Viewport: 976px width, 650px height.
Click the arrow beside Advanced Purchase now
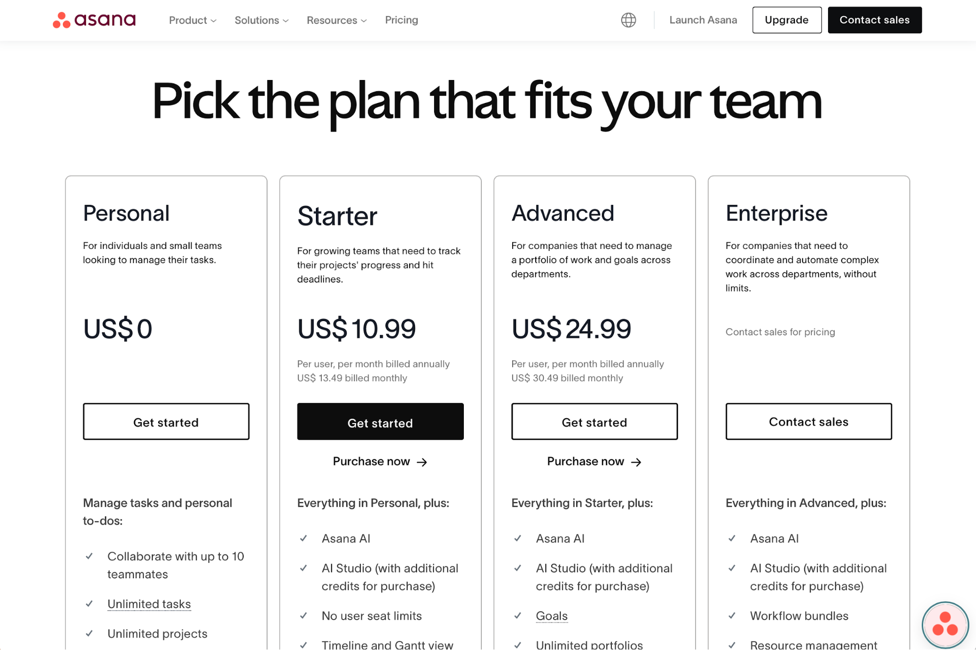[x=636, y=462]
